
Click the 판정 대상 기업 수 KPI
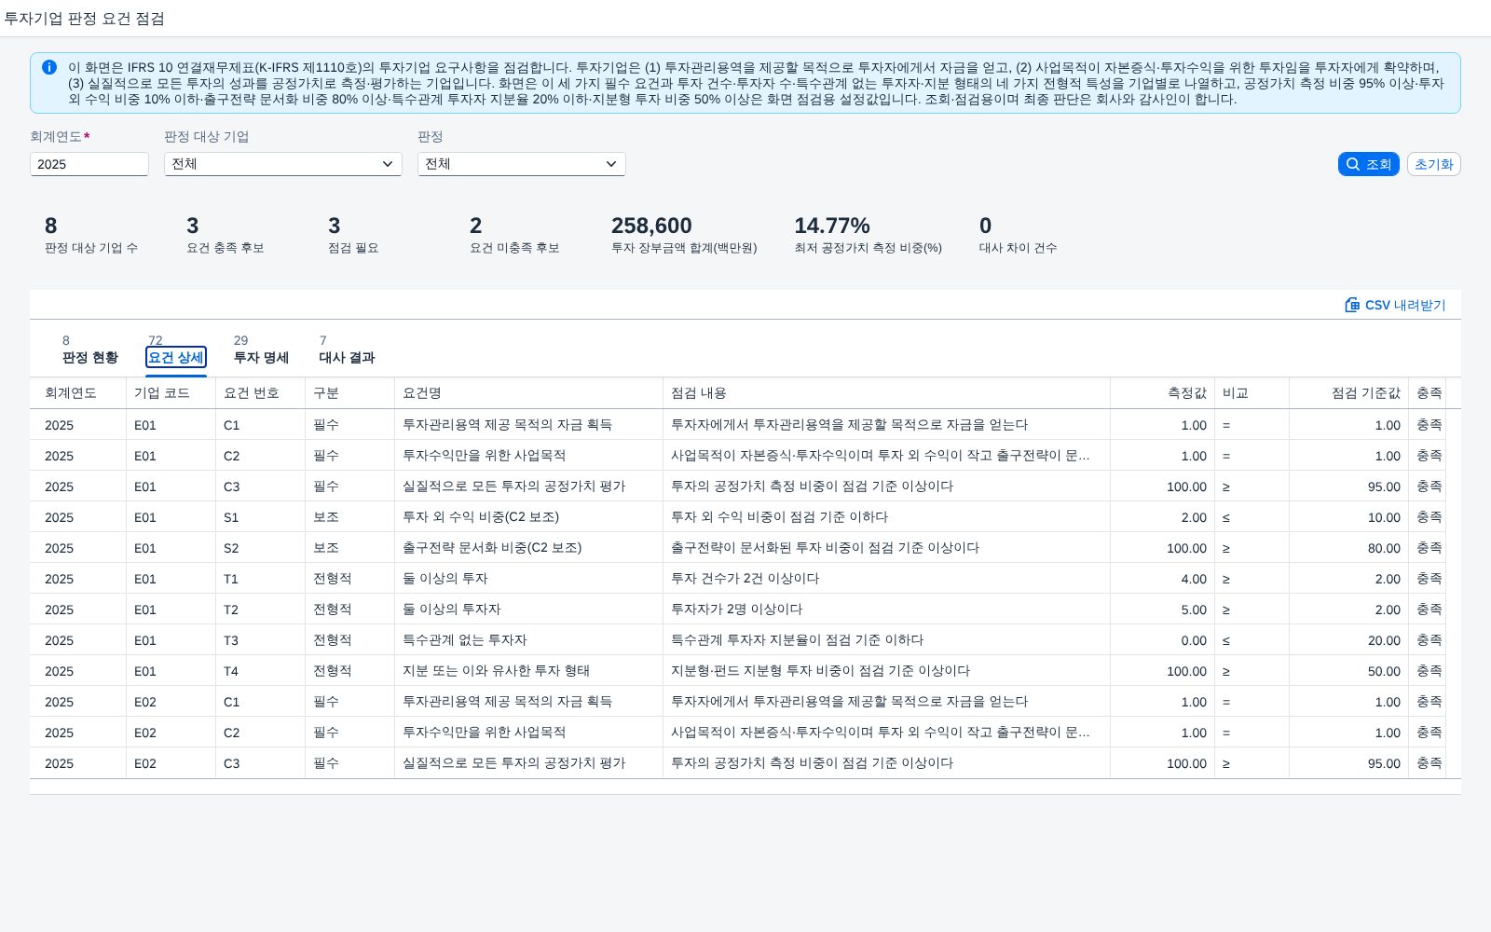coord(91,235)
